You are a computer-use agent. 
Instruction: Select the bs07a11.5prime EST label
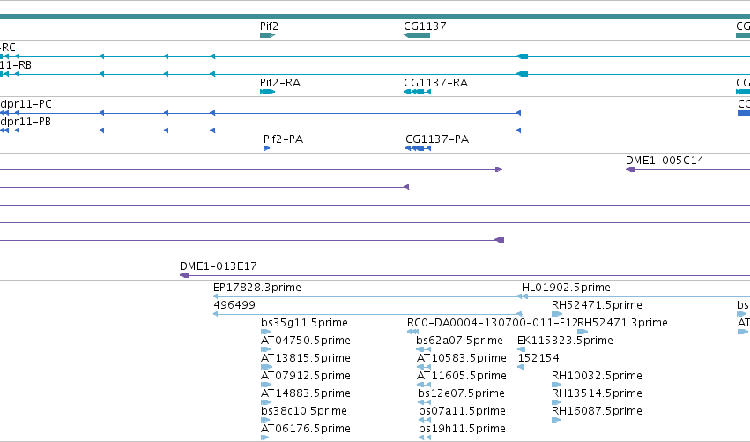click(462, 411)
